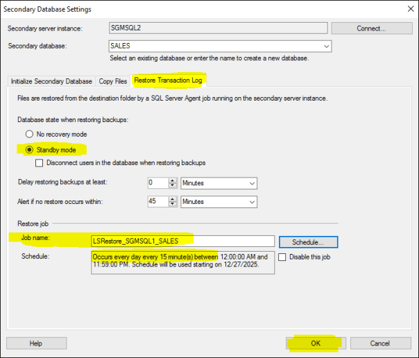The width and height of the screenshot is (419, 358).
Task: Expand the Secondary database dropdown
Action: (x=325, y=46)
